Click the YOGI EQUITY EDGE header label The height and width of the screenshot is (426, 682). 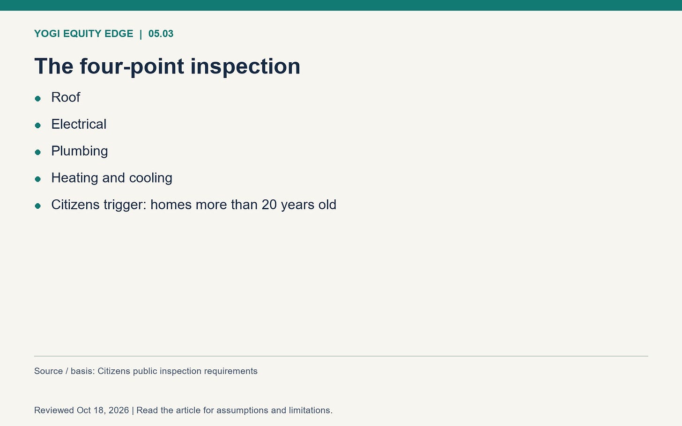84,34
